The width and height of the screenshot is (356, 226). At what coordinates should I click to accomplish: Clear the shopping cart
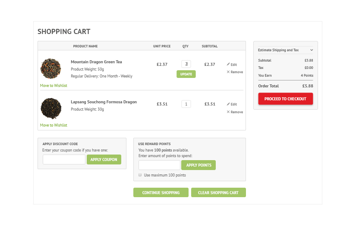218,192
